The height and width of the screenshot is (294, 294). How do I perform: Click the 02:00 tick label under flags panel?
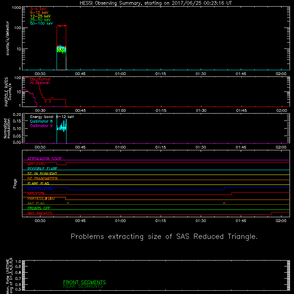281,221
